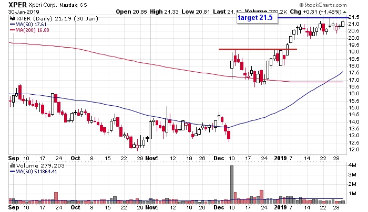Click the High 21.33 value
Viewport: 368px width, 212px height.
[164, 12]
